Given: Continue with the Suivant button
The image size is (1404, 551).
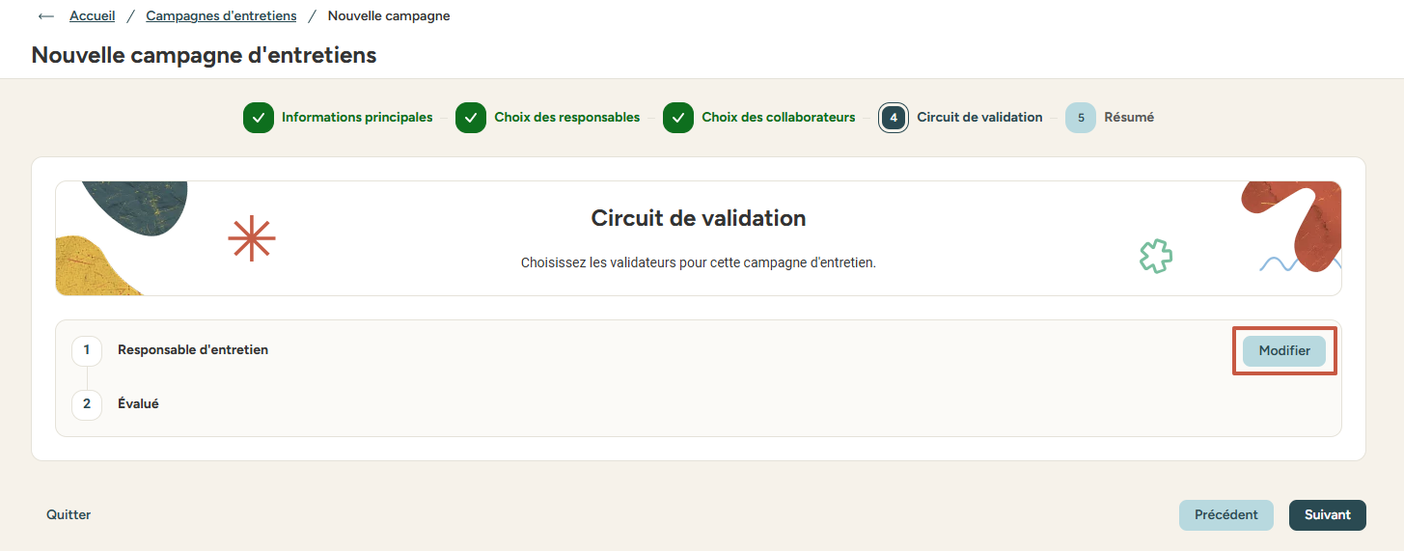Looking at the screenshot, I should point(1328,515).
